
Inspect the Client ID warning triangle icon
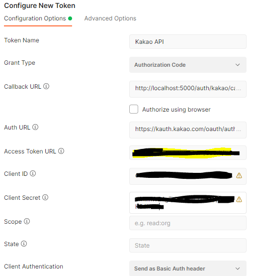(x=239, y=175)
